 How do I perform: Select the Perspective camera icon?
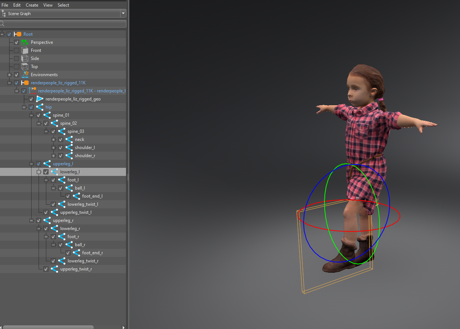point(24,42)
